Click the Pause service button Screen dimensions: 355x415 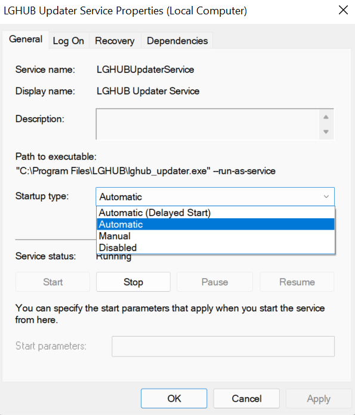214,282
